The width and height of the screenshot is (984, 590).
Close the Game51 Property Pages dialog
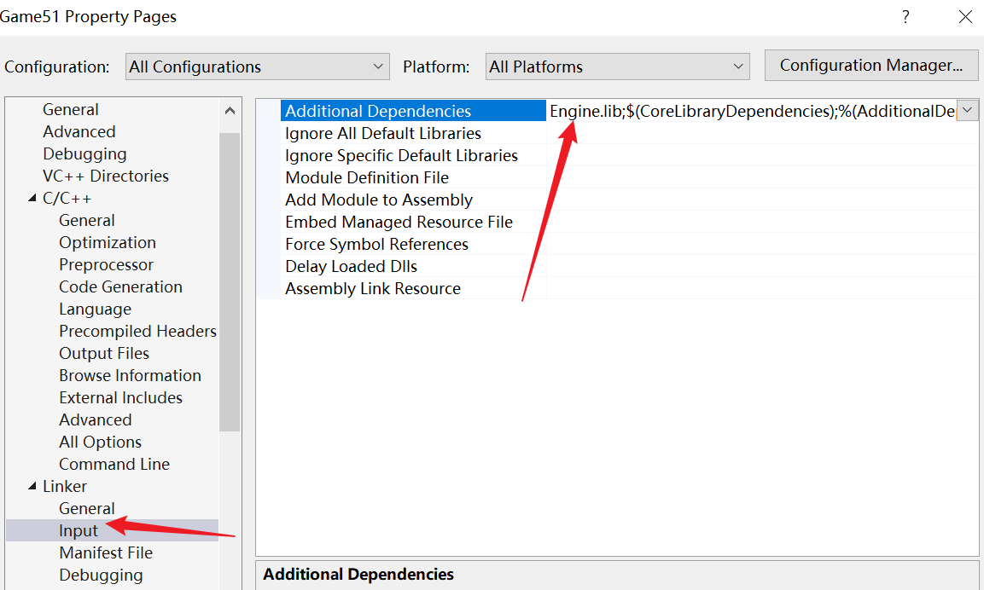(965, 17)
